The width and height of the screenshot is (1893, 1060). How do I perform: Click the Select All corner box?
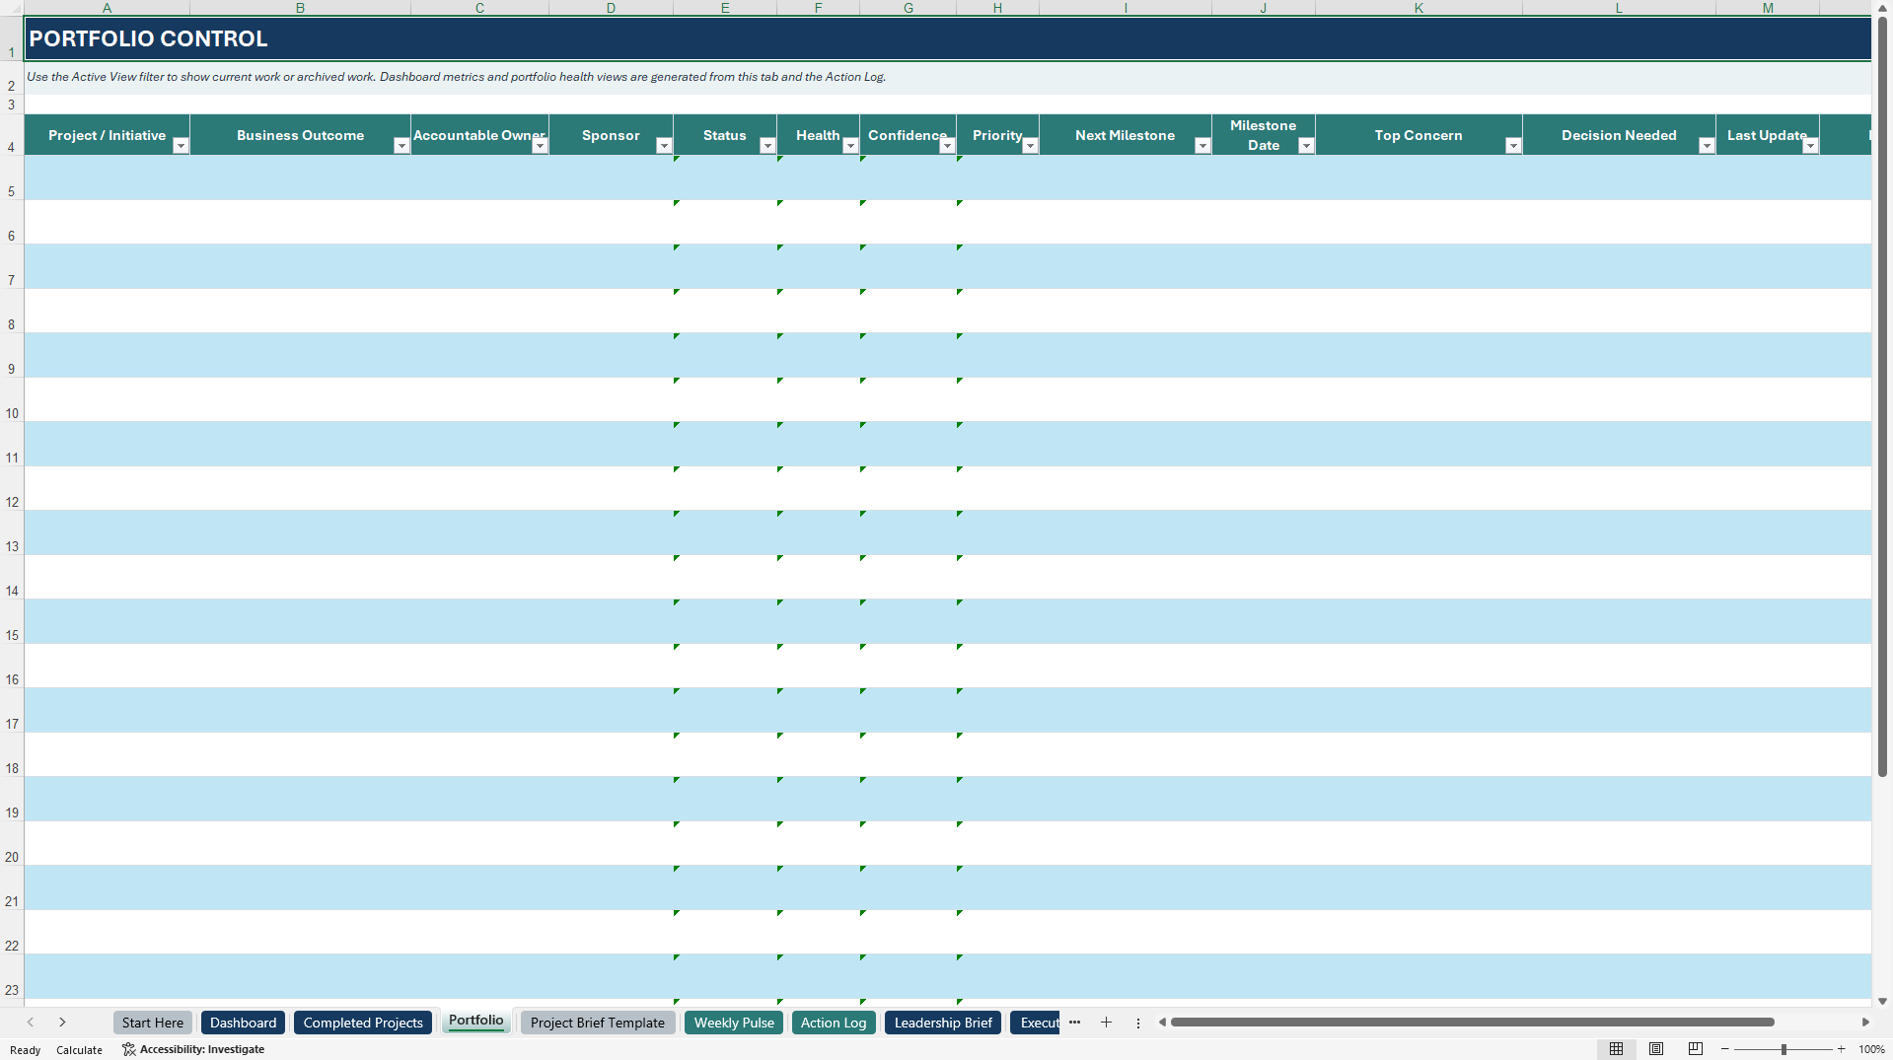[x=12, y=8]
